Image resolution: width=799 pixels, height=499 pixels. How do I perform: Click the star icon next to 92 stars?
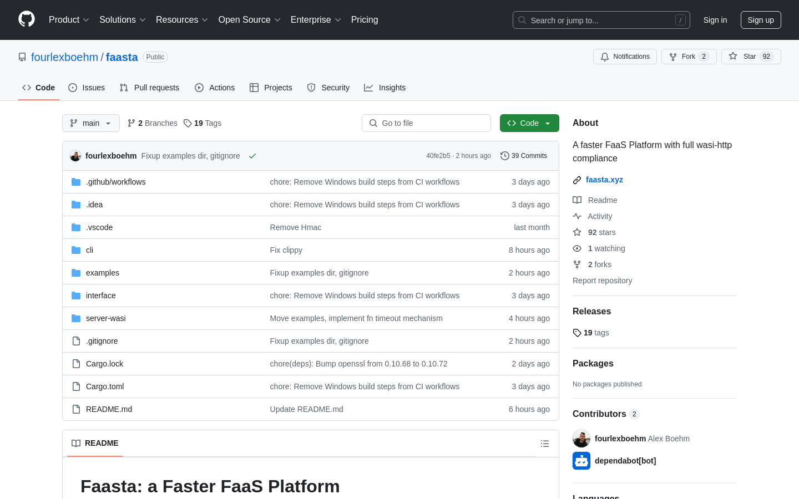pyautogui.click(x=577, y=232)
